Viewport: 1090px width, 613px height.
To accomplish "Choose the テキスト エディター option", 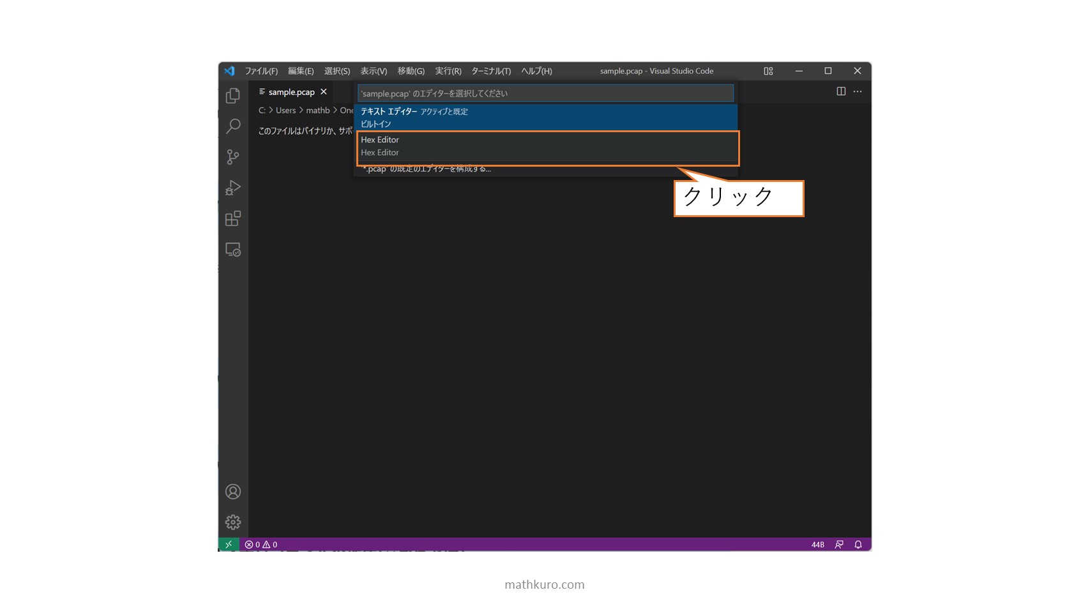I will pos(546,117).
